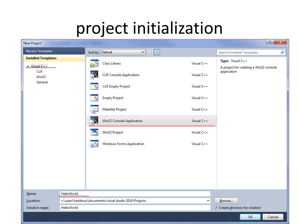The image size is (299, 224).
Task: Select the CLR Empty Project name
Action: point(116,86)
